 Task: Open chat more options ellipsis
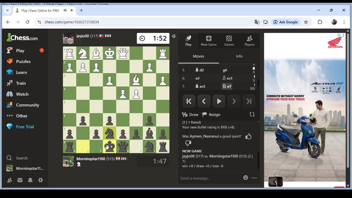[x=254, y=178]
